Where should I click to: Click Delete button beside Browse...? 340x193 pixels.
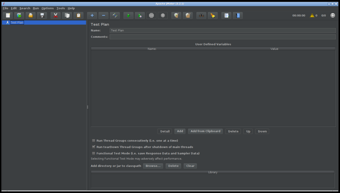[x=173, y=166]
